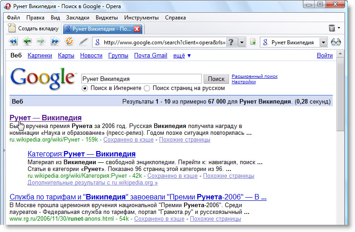Image resolution: width=355 pixels, height=232 pixels.
Task: Open the Рунет — Википедия result
Action: coord(45,118)
